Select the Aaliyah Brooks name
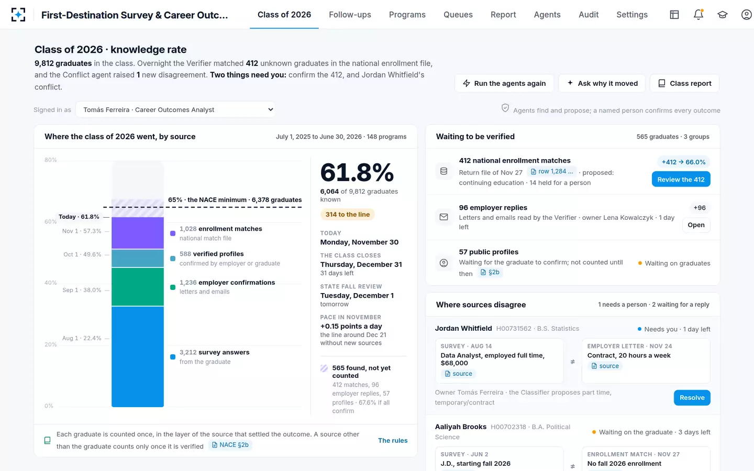 [x=461, y=427]
